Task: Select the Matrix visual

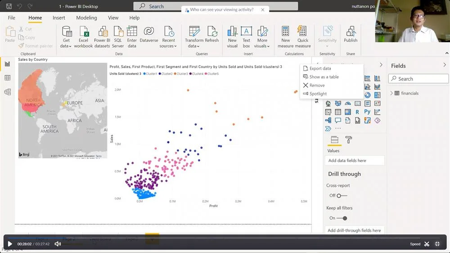Action: point(347,112)
